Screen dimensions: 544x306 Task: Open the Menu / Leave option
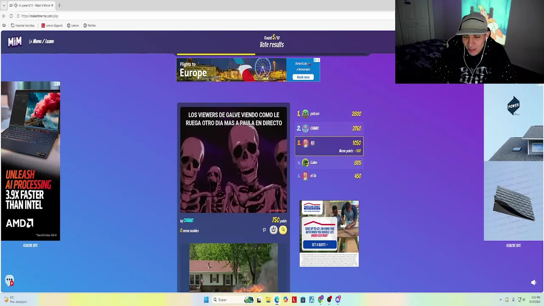pos(41,41)
